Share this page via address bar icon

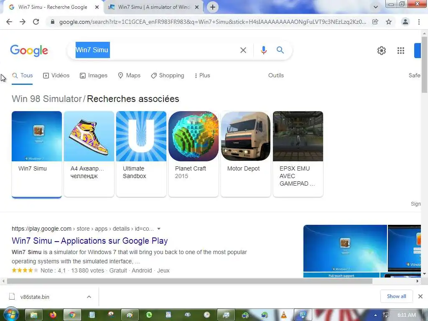(375, 22)
